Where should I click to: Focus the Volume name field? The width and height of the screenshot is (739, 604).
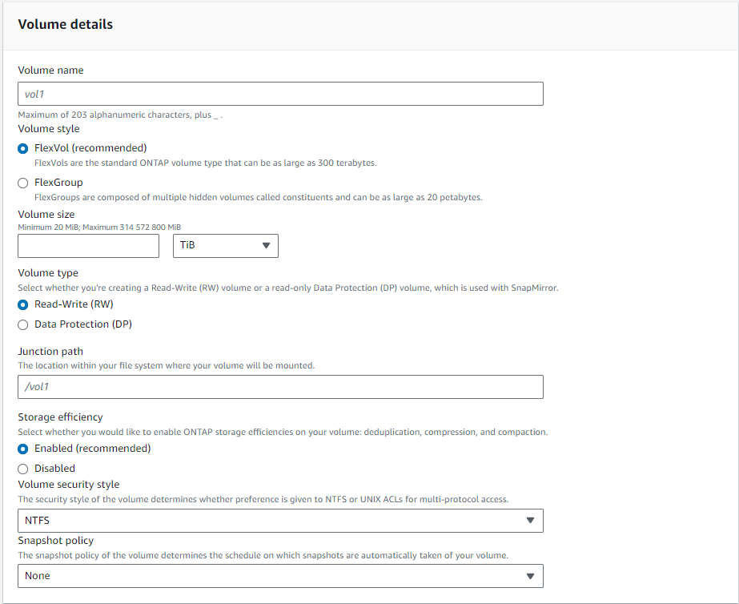click(x=280, y=94)
